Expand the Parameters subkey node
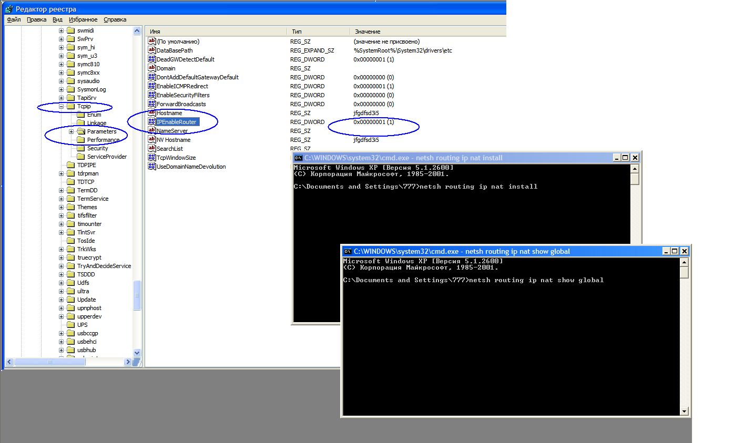The image size is (745, 443). point(72,131)
